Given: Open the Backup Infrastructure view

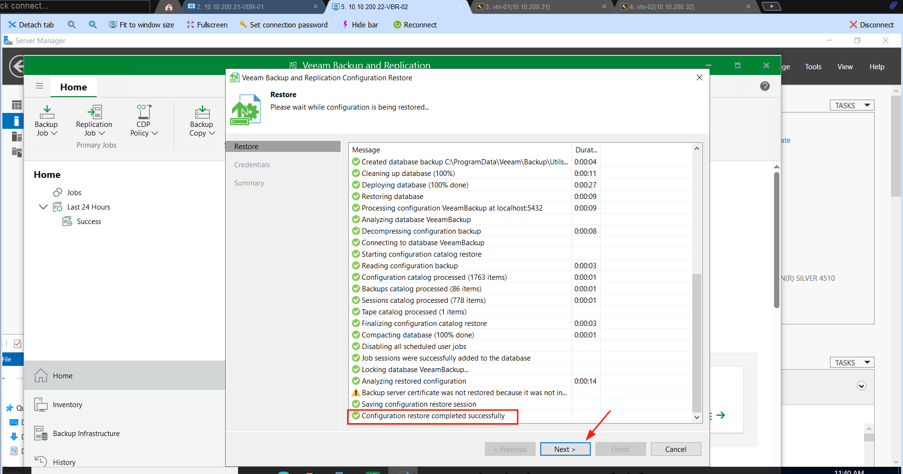Looking at the screenshot, I should point(125,433).
